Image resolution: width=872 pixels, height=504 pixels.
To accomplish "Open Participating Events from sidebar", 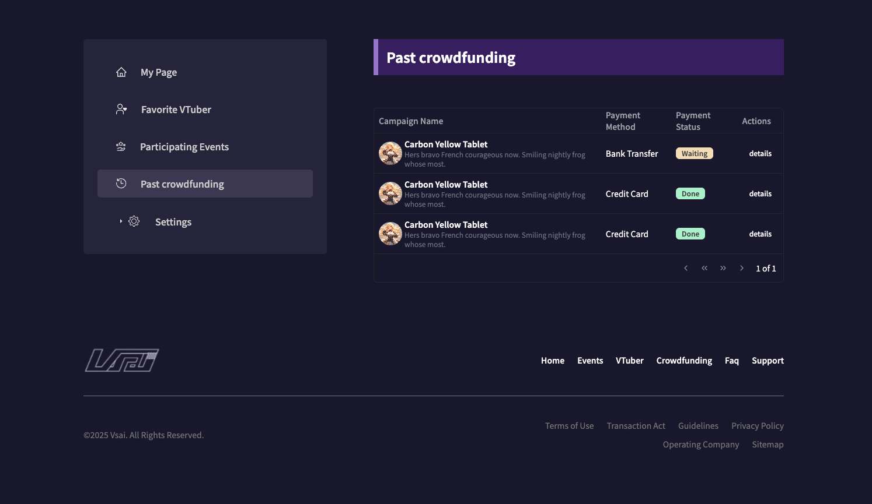I will (x=184, y=147).
